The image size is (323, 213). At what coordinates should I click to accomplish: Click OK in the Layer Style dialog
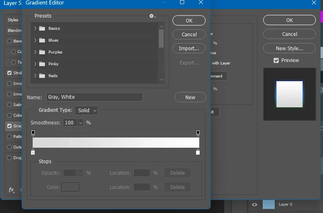pos(289,20)
